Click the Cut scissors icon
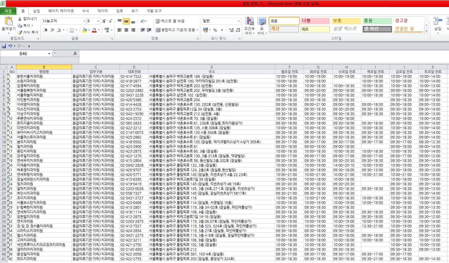Screen dimensions: 449x263 pyautogui.click(x=20, y=19)
